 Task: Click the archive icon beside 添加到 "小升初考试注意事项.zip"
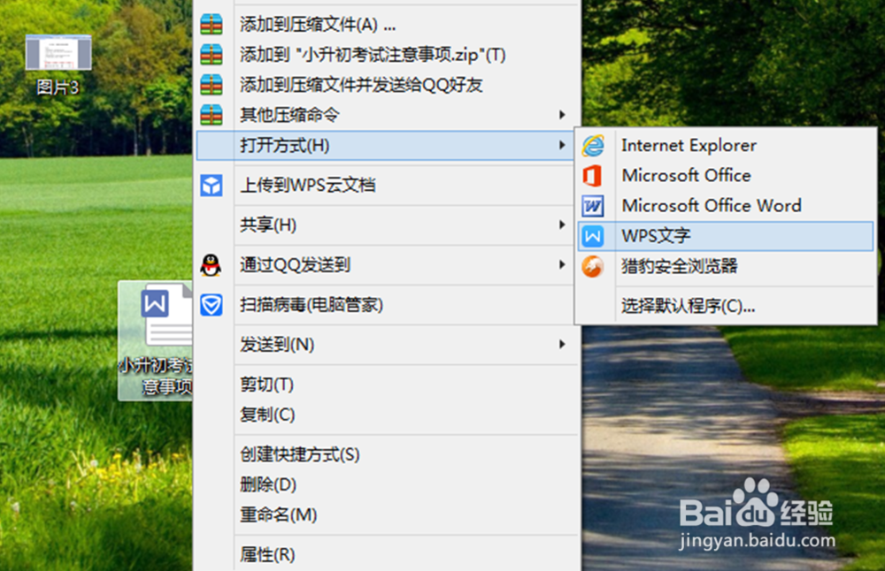coord(212,55)
